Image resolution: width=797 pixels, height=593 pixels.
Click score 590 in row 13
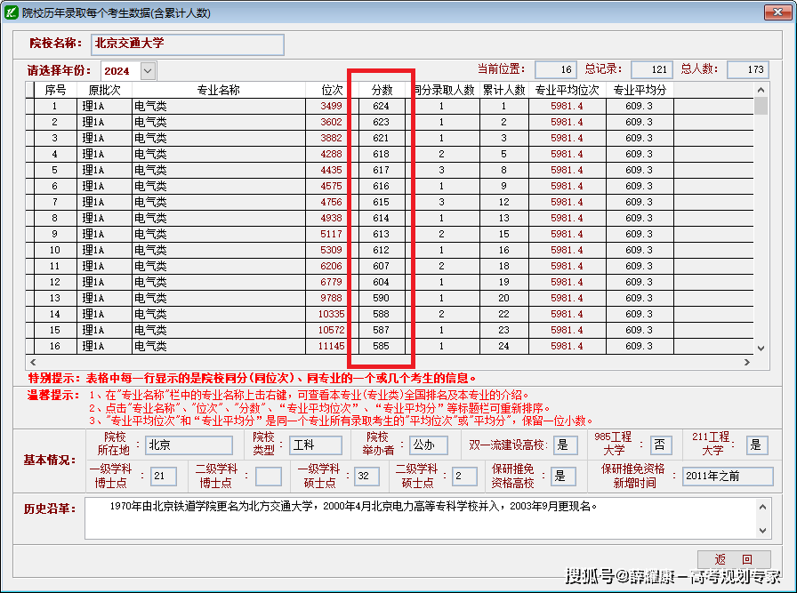click(381, 298)
